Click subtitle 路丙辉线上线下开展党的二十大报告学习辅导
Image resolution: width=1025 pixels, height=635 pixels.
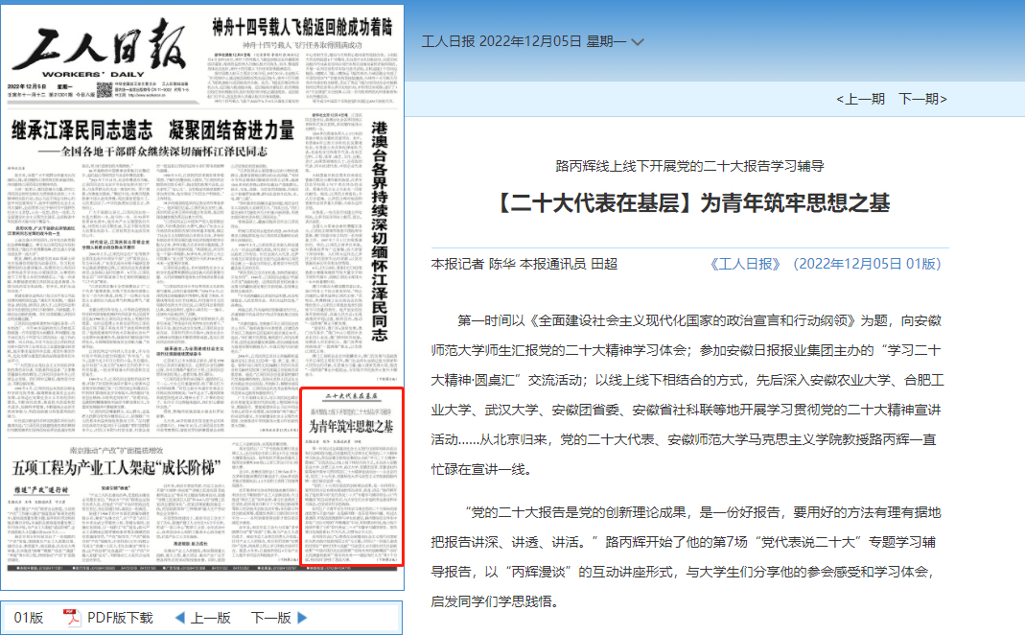tap(689, 166)
